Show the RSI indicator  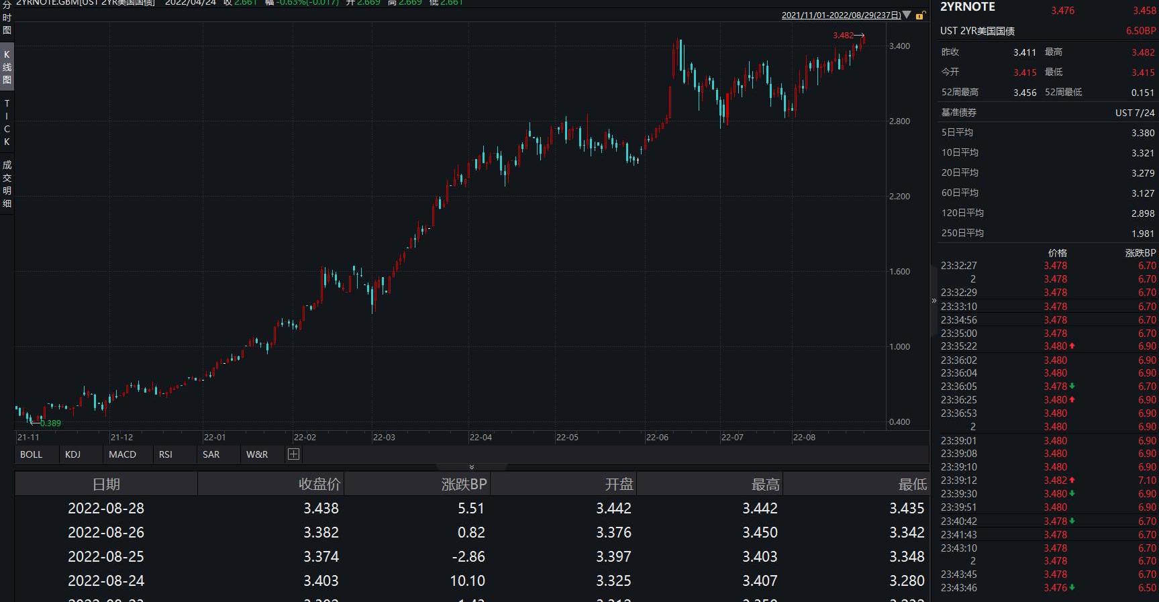point(166,454)
